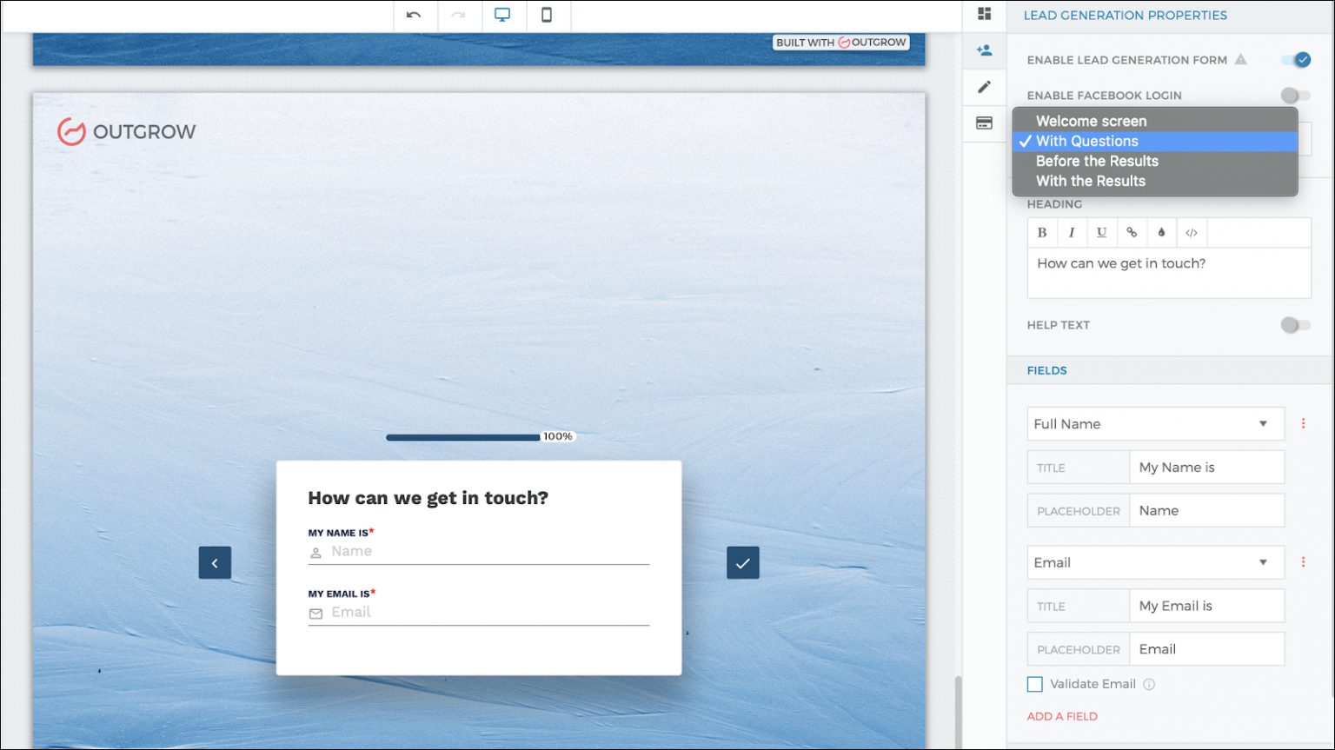Check the Validate Email checkbox
The image size is (1335, 750).
[x=1035, y=685]
